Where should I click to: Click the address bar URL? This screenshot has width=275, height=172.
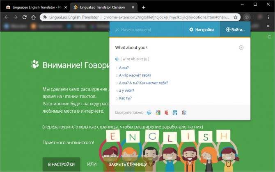pyautogui.click(x=166, y=17)
